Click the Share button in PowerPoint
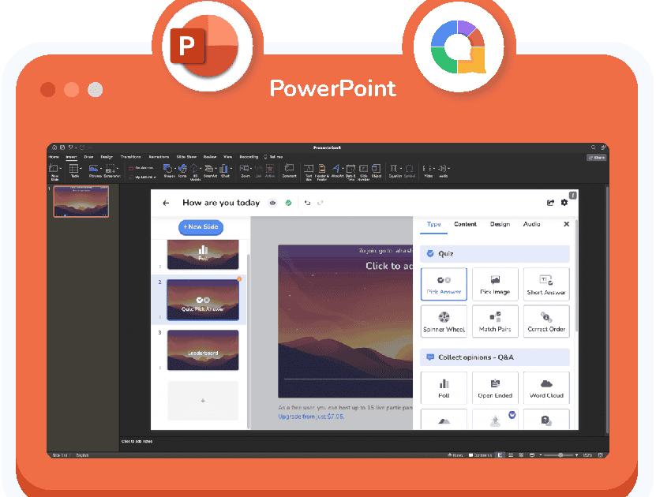The height and width of the screenshot is (497, 656). 597,158
